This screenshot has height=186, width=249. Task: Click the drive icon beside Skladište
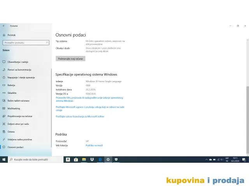[x=4, y=93]
